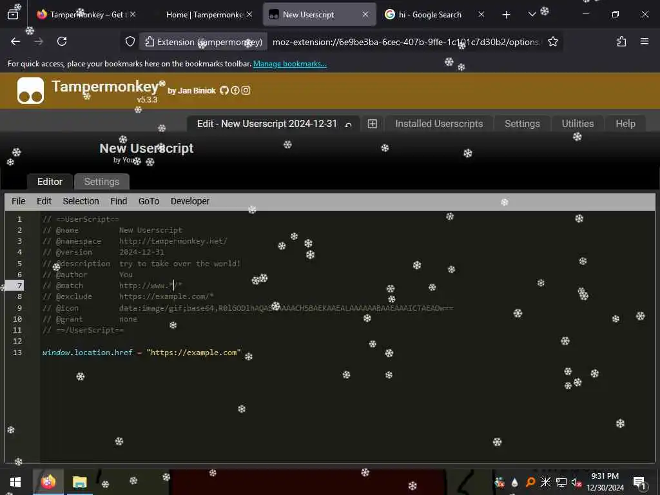Image resolution: width=660 pixels, height=495 pixels.
Task: Close the Home | Tampermonkey tab
Action: 249,14
